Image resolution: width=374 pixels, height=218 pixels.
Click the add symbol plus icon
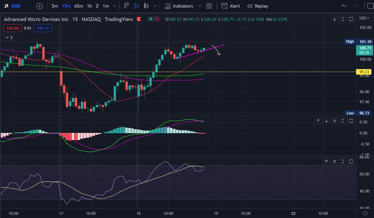click(x=40, y=6)
